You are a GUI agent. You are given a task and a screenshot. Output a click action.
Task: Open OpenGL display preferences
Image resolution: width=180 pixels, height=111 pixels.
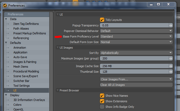tap(18, 109)
